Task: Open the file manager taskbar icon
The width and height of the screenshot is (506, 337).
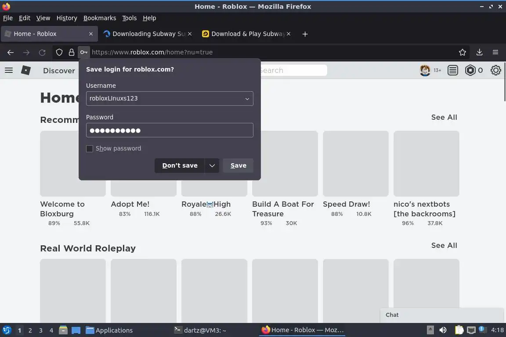Action: click(x=63, y=330)
